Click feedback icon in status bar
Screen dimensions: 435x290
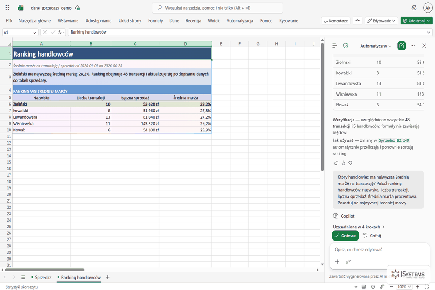[x=382, y=287]
